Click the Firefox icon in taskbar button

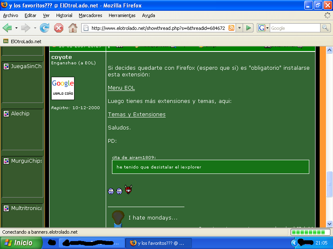click(133, 243)
